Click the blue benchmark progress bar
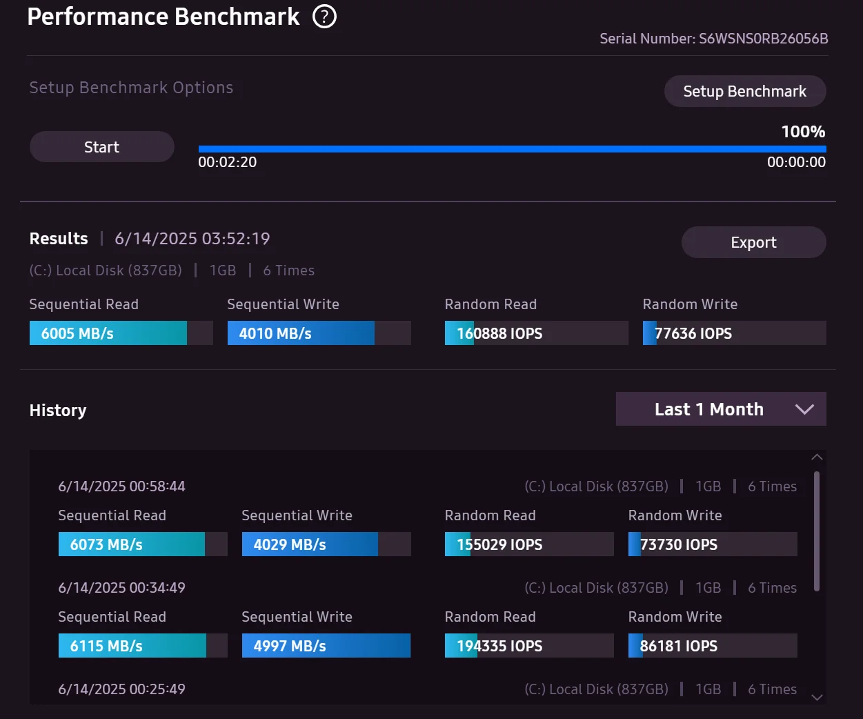Viewport: 863px width, 719px height. click(x=512, y=148)
